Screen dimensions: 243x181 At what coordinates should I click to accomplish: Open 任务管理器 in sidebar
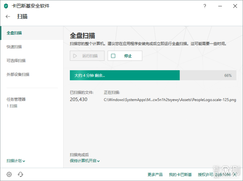tap(16, 99)
